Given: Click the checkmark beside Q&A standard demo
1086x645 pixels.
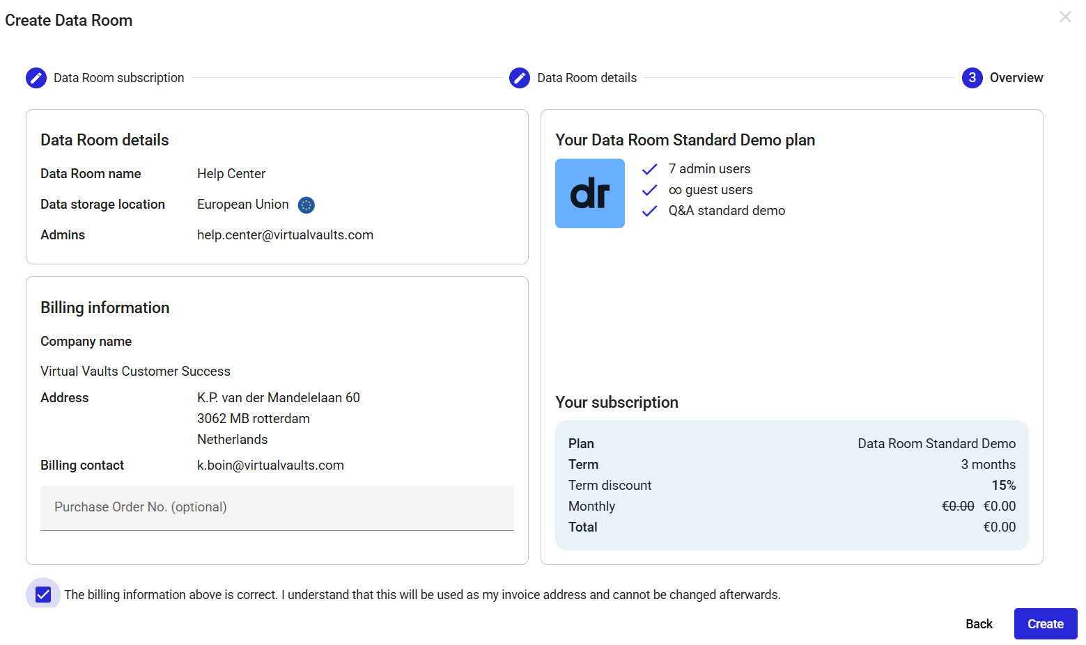Looking at the screenshot, I should 650,212.
